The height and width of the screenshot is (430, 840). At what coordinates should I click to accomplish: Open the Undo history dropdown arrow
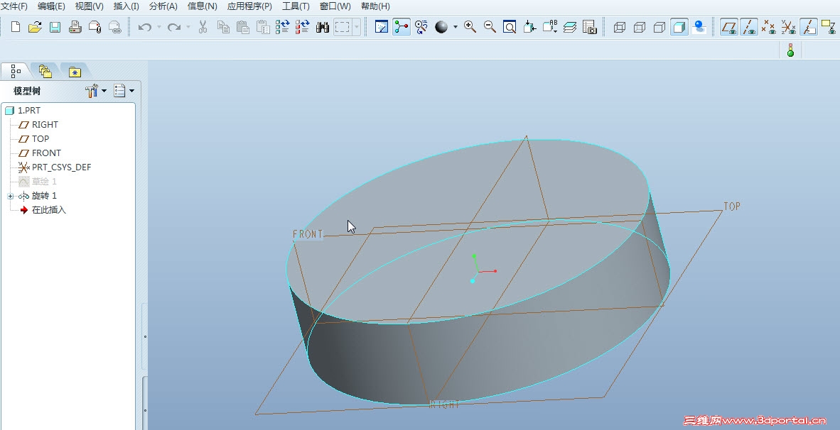(x=159, y=27)
